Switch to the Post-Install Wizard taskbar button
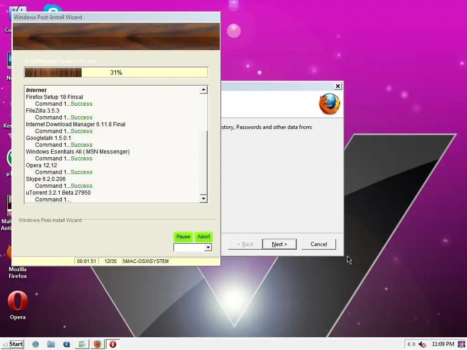Screen dimensions: 467x350 pos(82,344)
